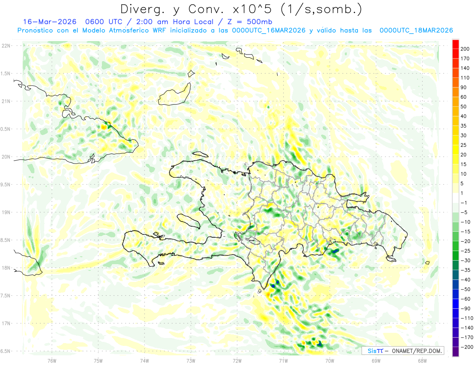This screenshot has width=474, height=366.
Task: Click the latitude label '18N'
Action: pyautogui.click(x=6, y=268)
